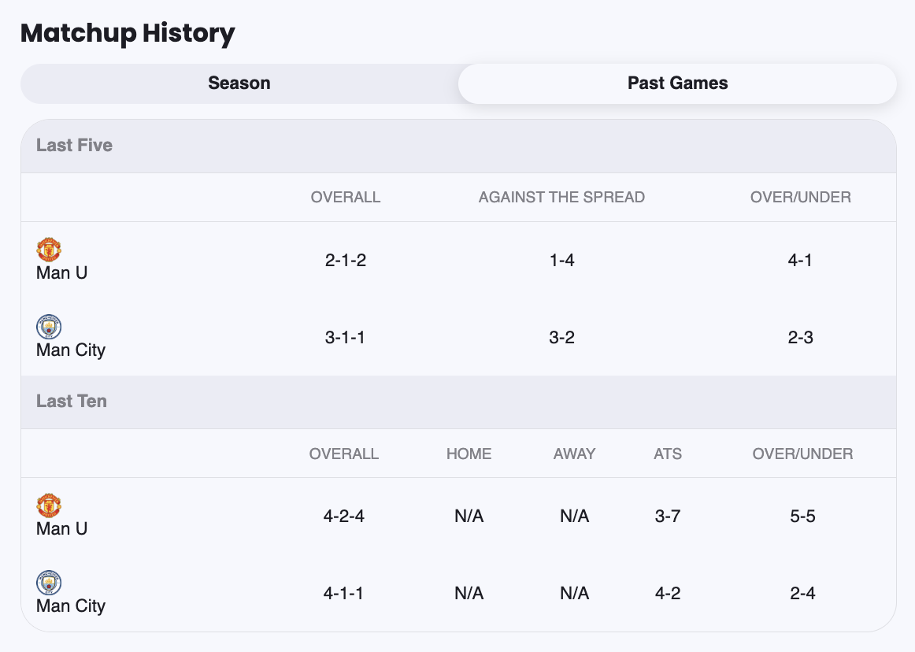Viewport: 915px width, 652px height.
Task: Click the Against The Spread column header
Action: tap(561, 198)
